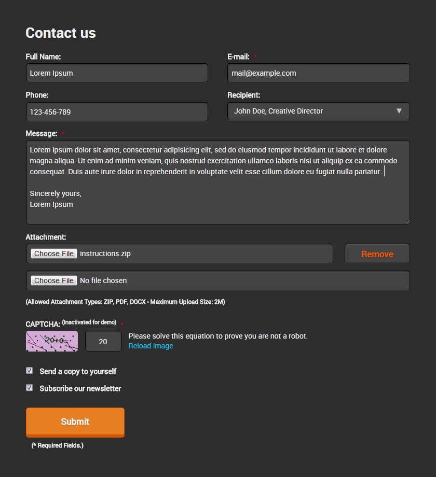
Task: Click the CAPTCHA equation image
Action: pyautogui.click(x=52, y=341)
